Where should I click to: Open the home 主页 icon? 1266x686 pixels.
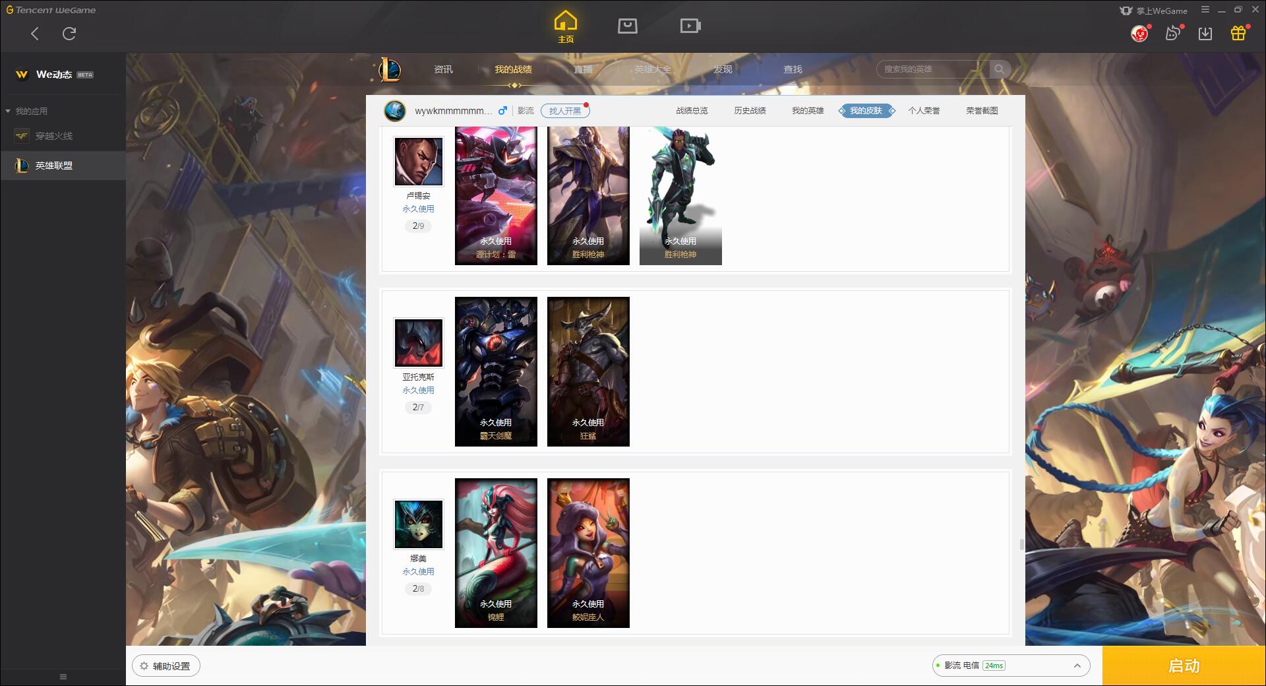(566, 26)
